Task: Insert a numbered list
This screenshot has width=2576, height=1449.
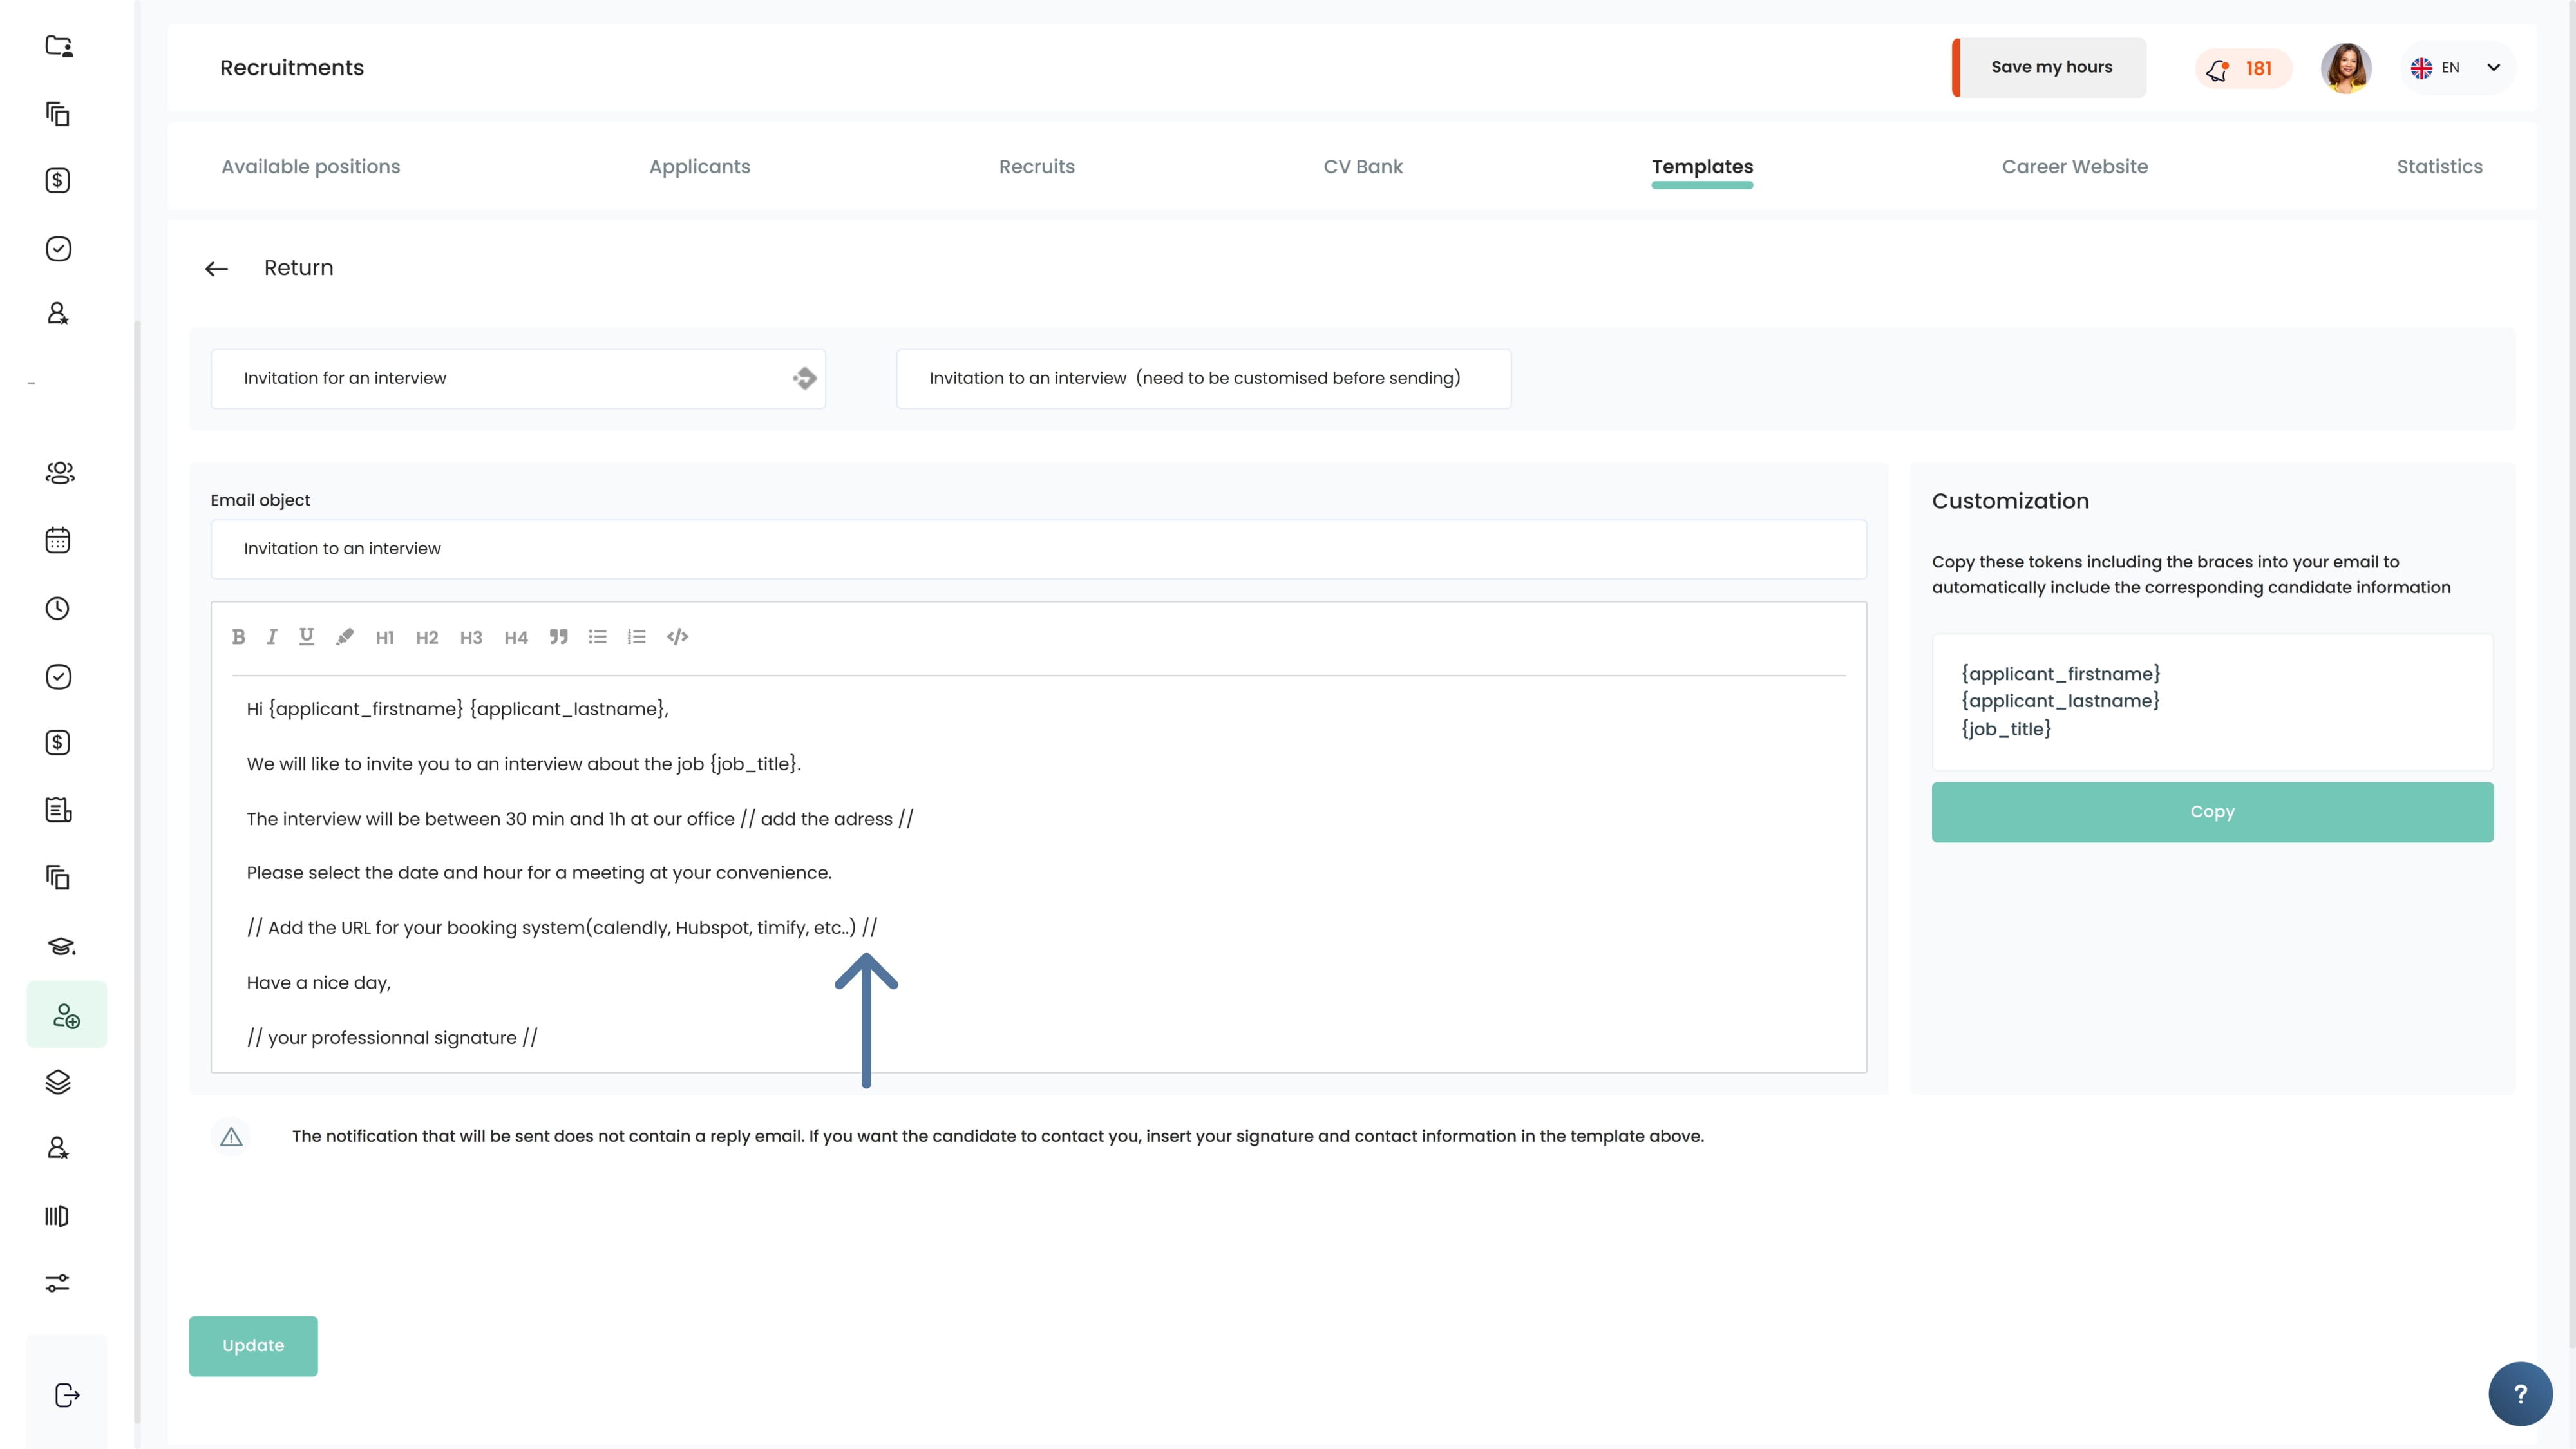Action: [637, 637]
